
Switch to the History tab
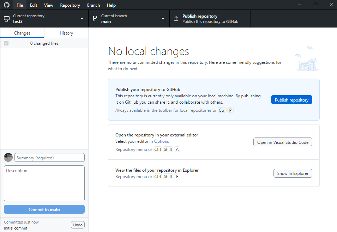coord(66,33)
